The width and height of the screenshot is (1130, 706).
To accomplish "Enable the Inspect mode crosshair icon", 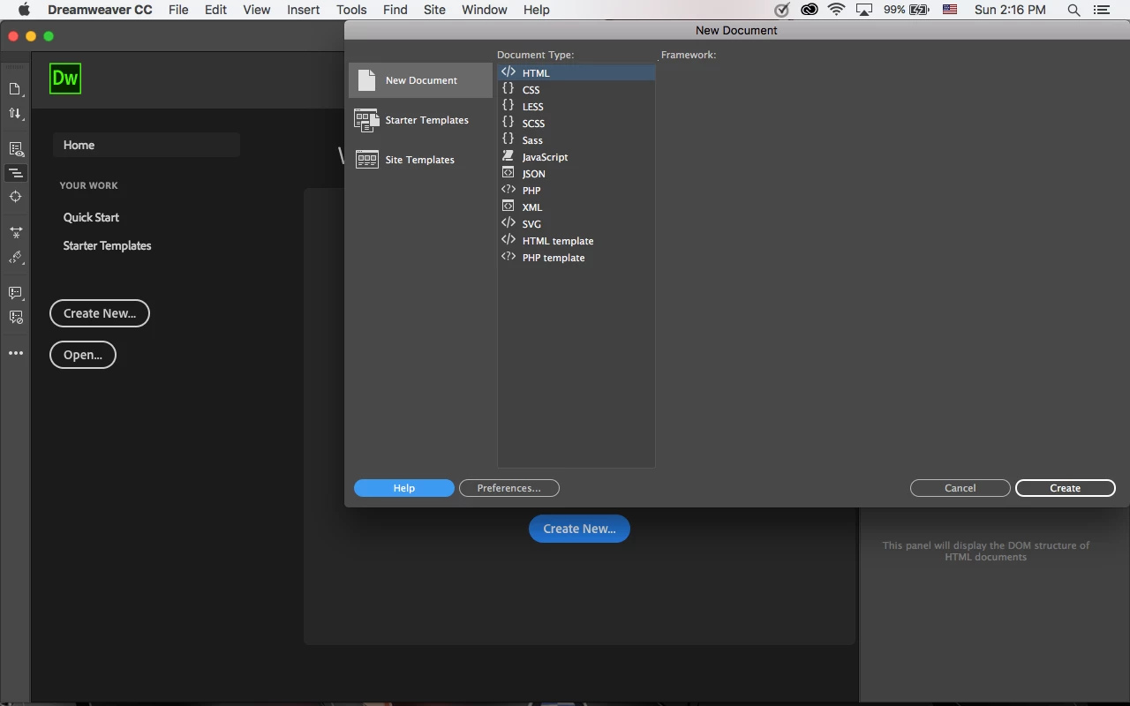I will 15,197.
